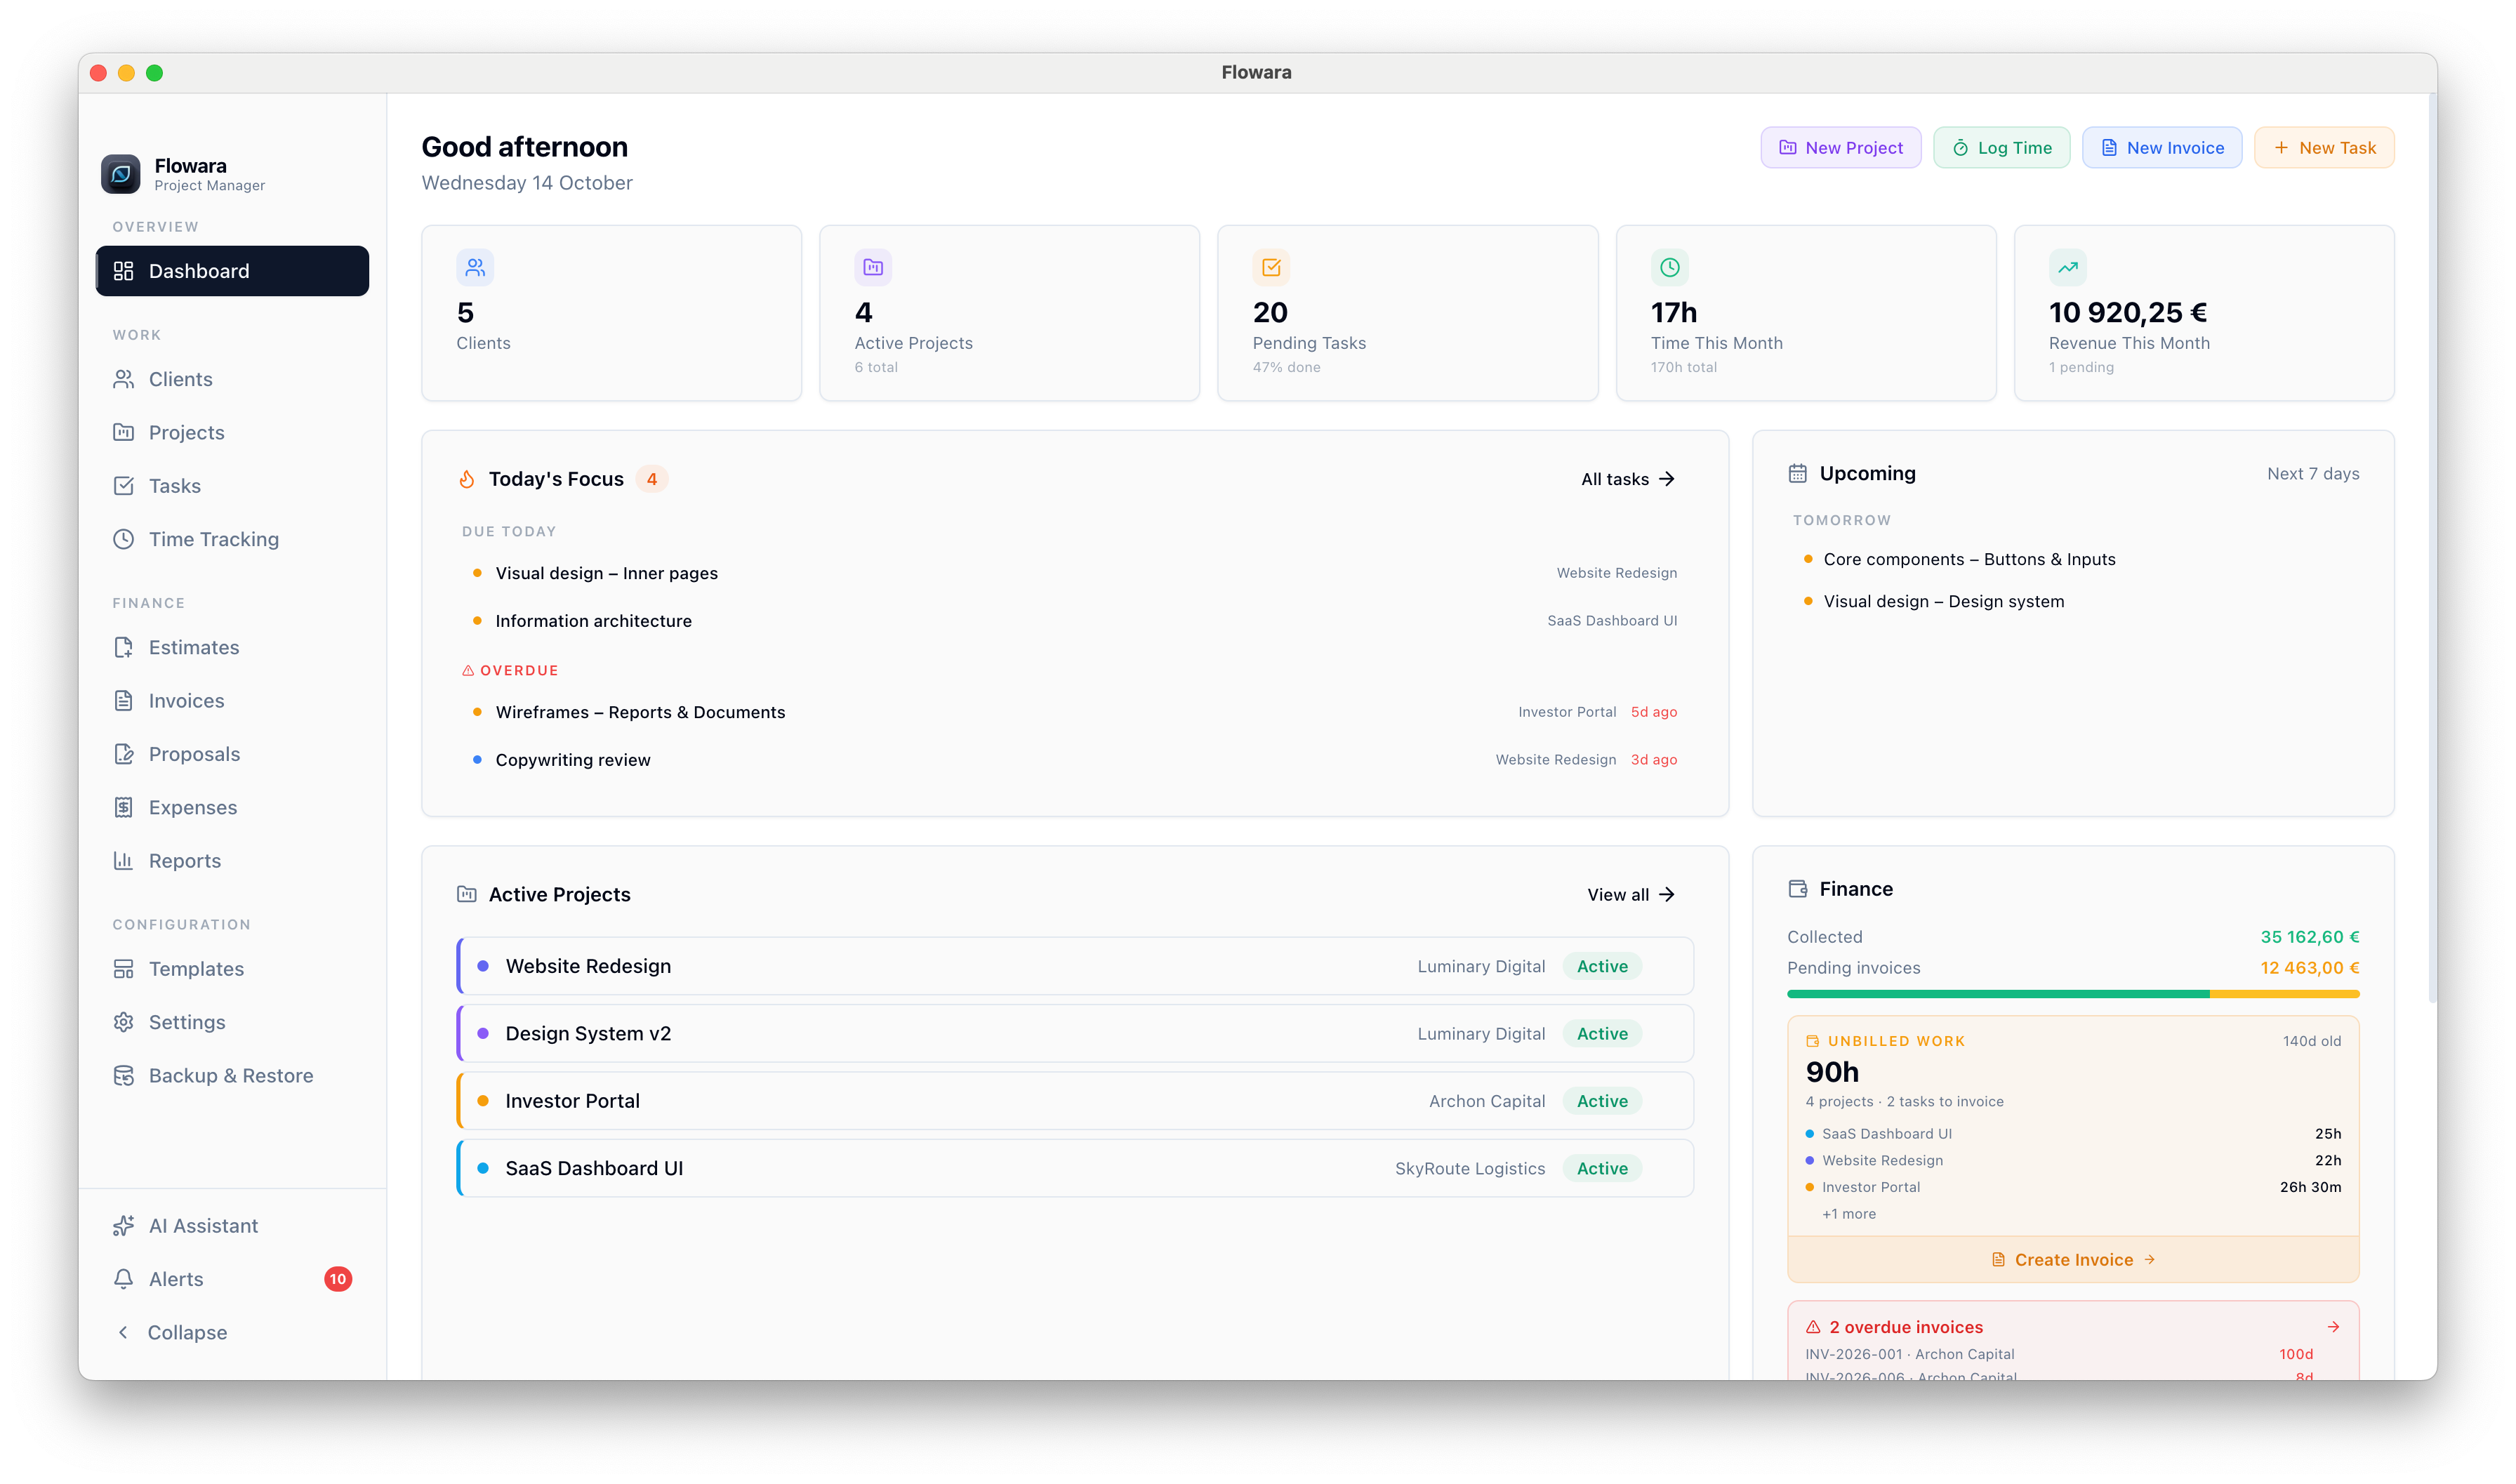Click the Today's Focus flame icon
Viewport: 2516px width, 1484px height.
[467, 479]
